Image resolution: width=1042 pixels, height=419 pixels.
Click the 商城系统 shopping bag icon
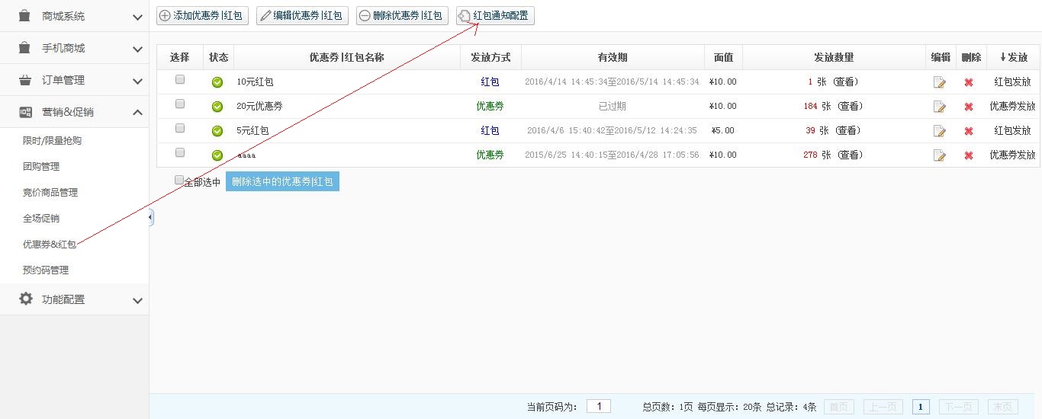(25, 16)
